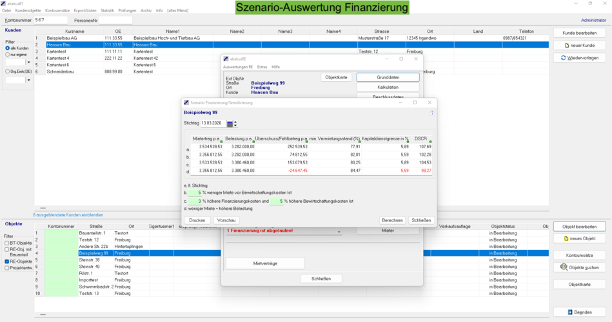612x322 pixels.
Task: Click the neuer Kunde button
Action: 579,45
